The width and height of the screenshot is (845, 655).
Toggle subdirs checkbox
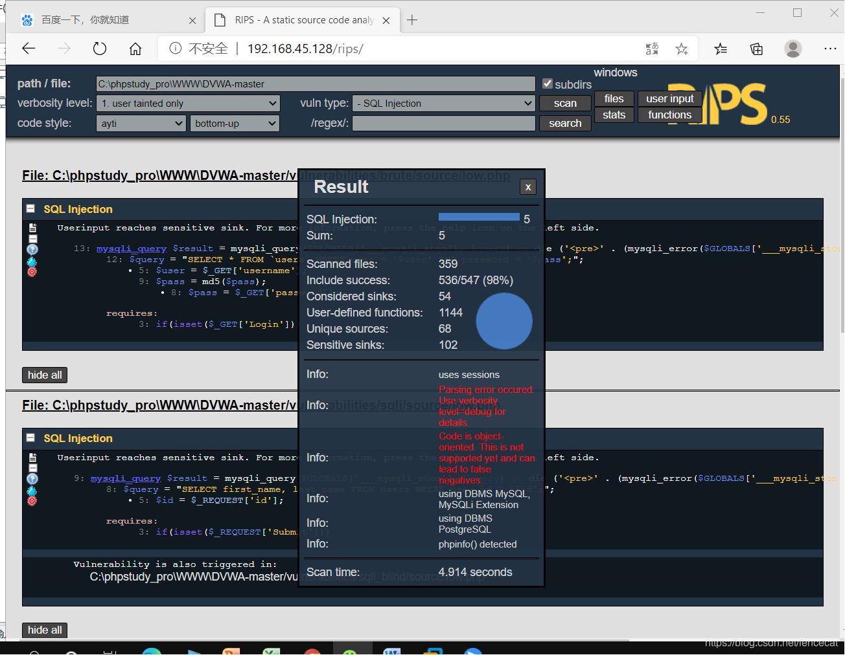548,83
